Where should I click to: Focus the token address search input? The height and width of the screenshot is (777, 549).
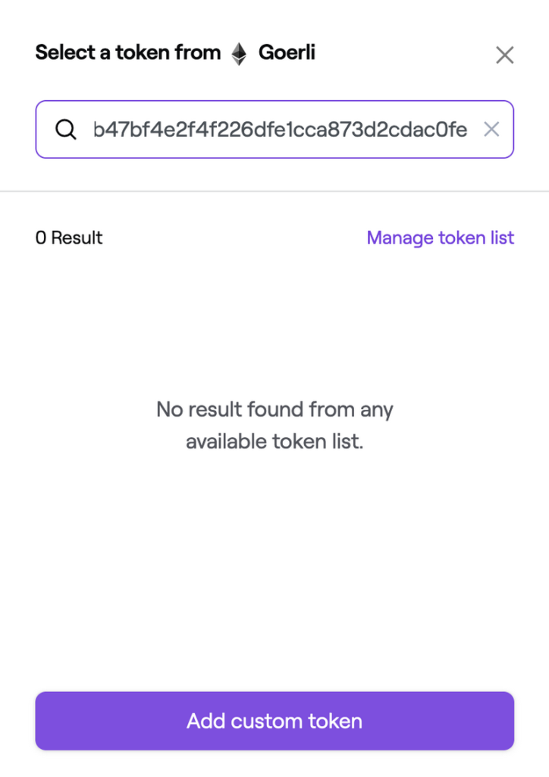point(279,130)
